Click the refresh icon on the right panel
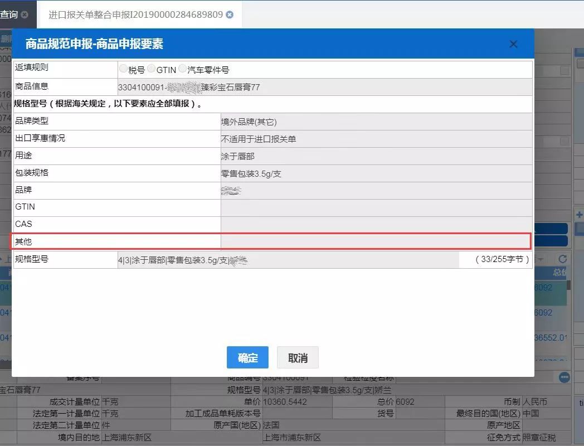This screenshot has height=446, width=584. 562,259
